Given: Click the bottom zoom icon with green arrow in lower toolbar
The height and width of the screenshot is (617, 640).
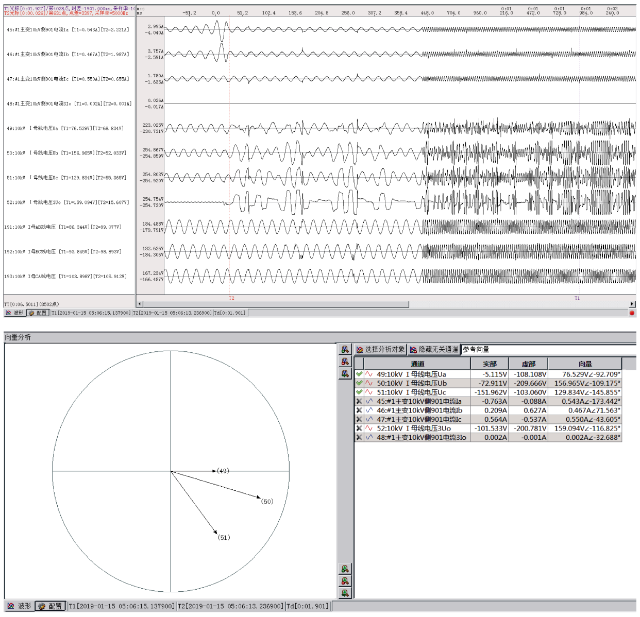Looking at the screenshot, I should [345, 593].
